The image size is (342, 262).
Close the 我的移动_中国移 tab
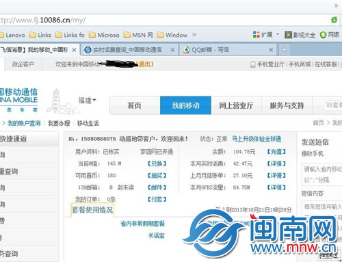coord(74,50)
